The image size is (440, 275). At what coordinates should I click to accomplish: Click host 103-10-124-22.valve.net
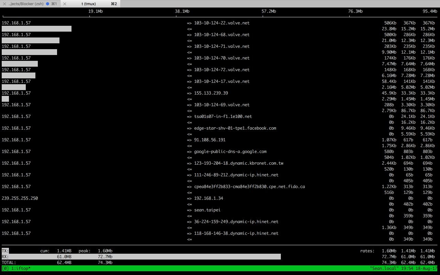point(222,23)
